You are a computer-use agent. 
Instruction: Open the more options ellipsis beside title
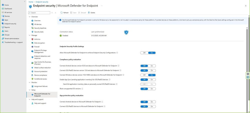tap(101, 6)
